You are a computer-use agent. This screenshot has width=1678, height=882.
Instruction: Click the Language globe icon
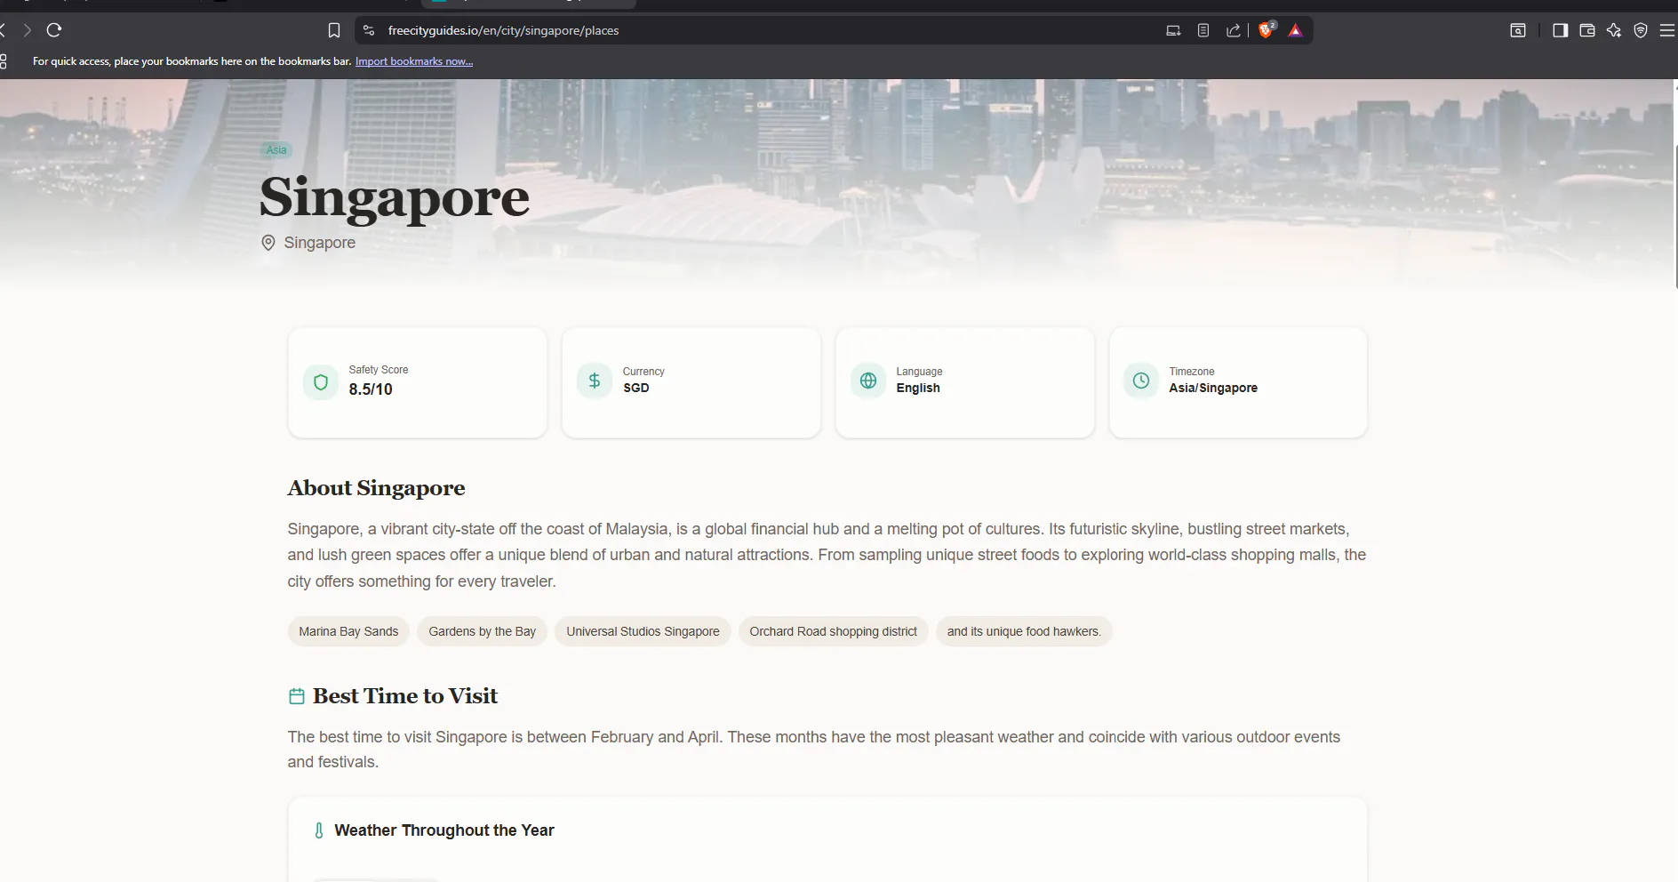click(868, 381)
